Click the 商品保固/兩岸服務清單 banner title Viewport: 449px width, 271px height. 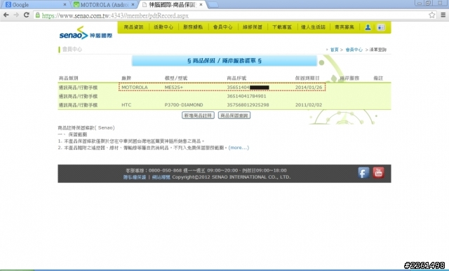pos(224,61)
